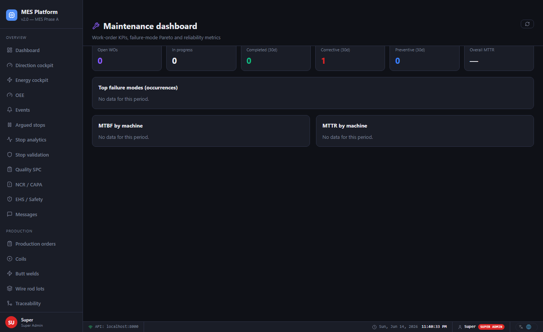The image size is (543, 332).
Task: Click the Super username in status bar
Action: [470, 327]
